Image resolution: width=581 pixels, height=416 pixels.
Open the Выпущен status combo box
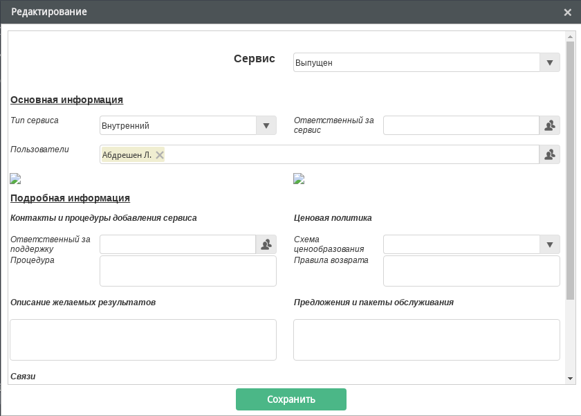427,63
